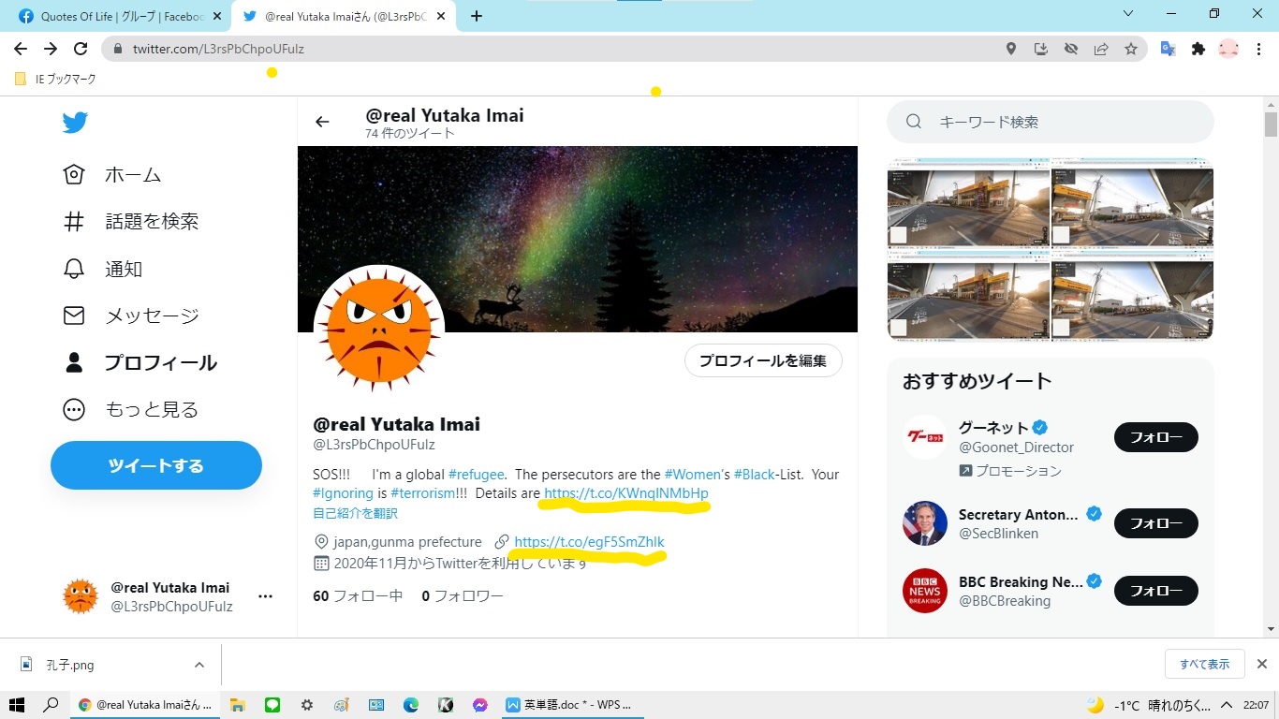Bookmark this page with the star icon
Screen dimensions: 1279x719
[x=1131, y=49]
